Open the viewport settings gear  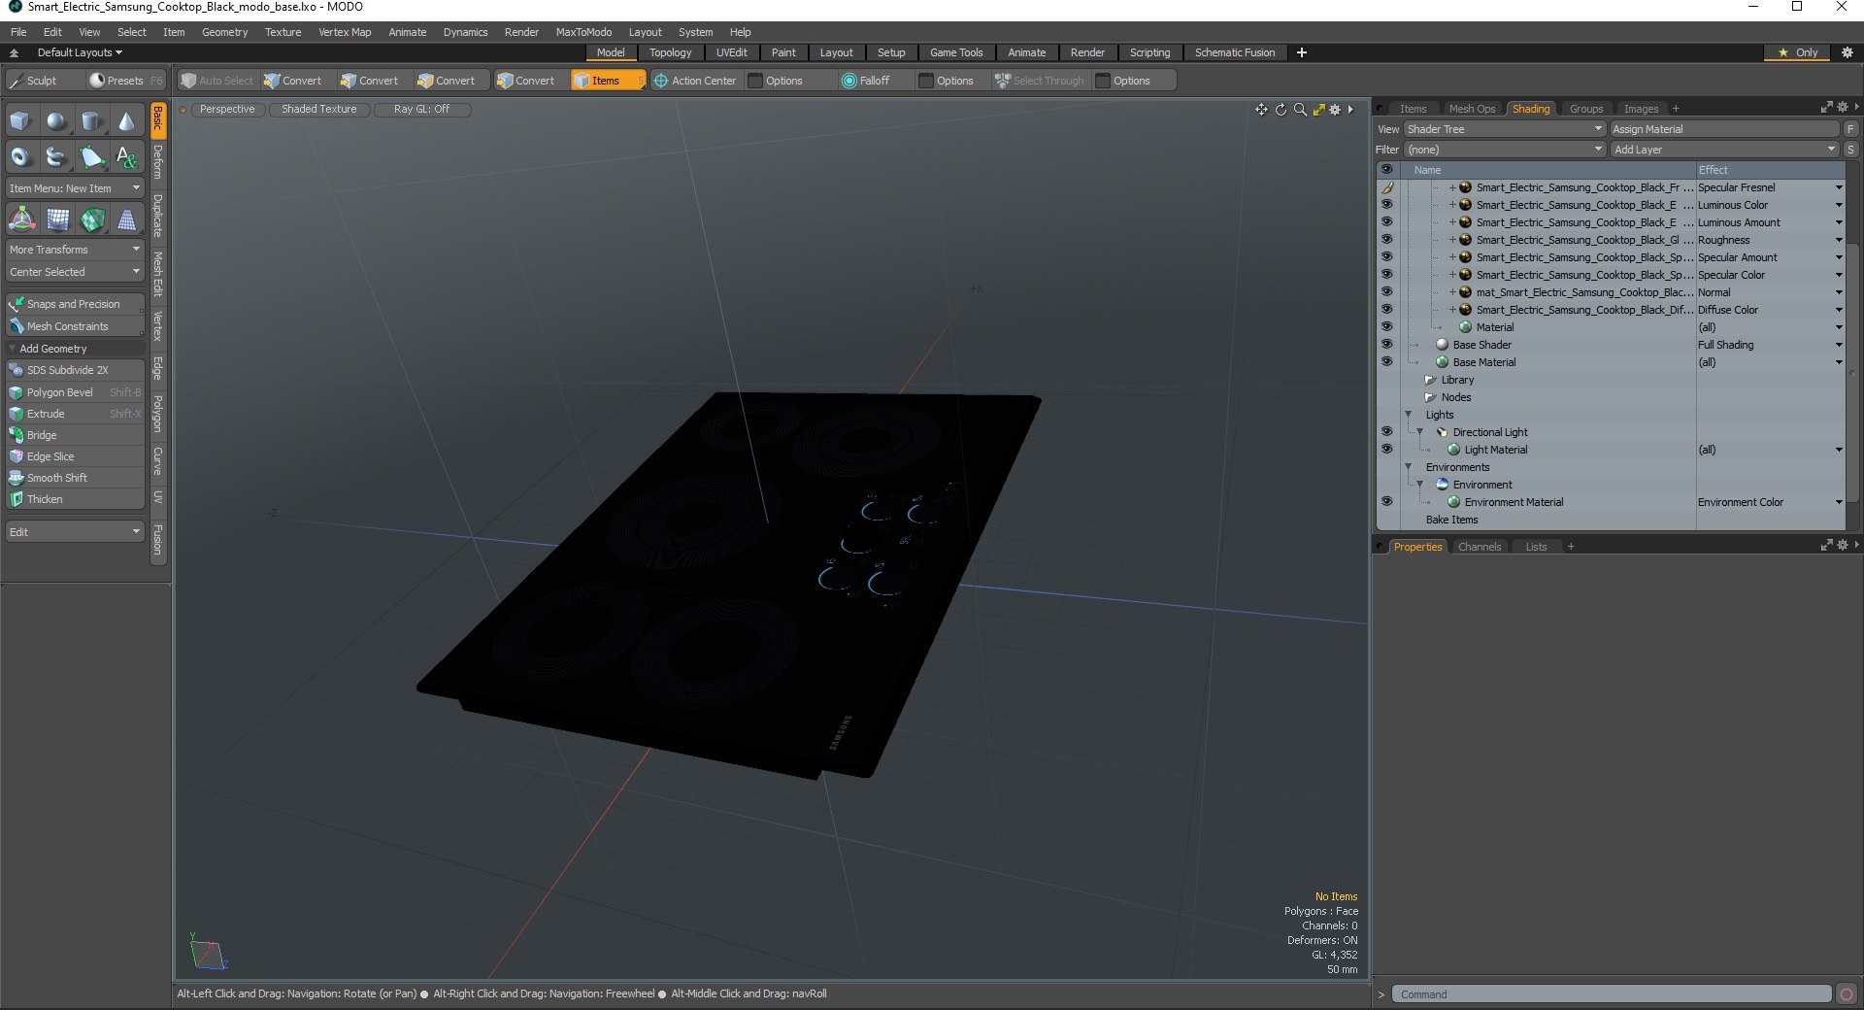pos(1336,110)
